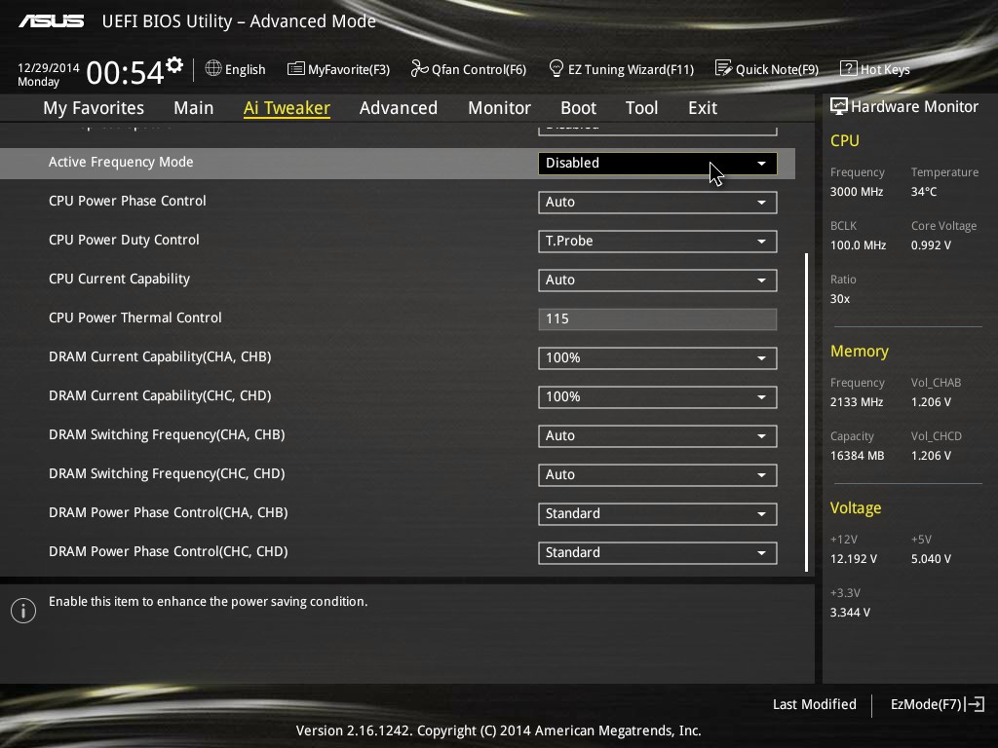Click the 5.040 V reading
This screenshot has width=998, height=748.
click(x=931, y=559)
